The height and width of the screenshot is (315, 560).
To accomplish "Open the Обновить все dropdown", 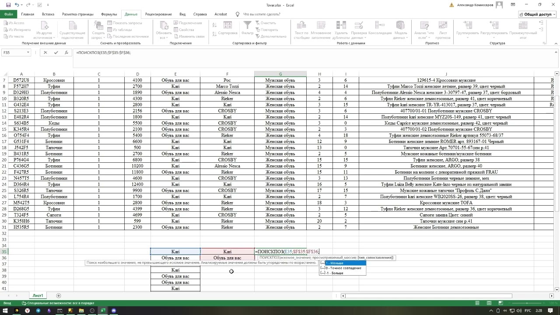I will point(164,30).
